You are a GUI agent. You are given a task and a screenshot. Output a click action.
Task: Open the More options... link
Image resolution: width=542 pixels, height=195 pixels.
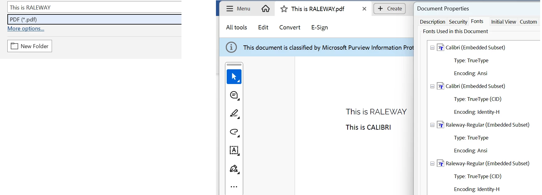tap(26, 29)
